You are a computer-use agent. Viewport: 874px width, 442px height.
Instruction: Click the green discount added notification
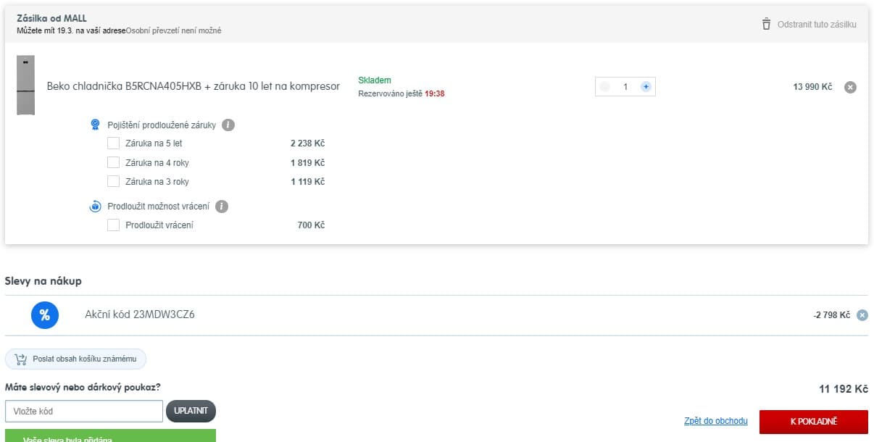[x=110, y=435]
